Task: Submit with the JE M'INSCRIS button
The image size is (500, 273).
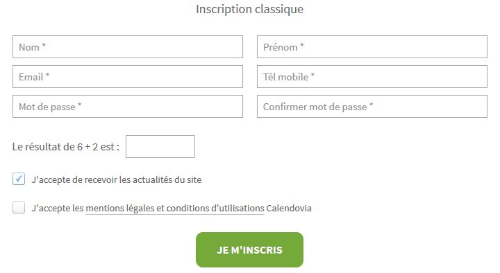Action: 250,249
